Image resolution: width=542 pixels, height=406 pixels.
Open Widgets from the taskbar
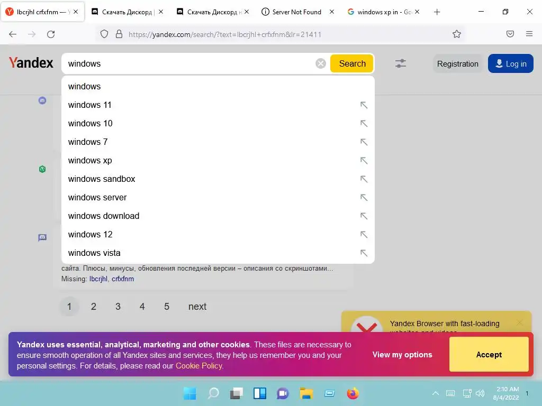click(259, 393)
